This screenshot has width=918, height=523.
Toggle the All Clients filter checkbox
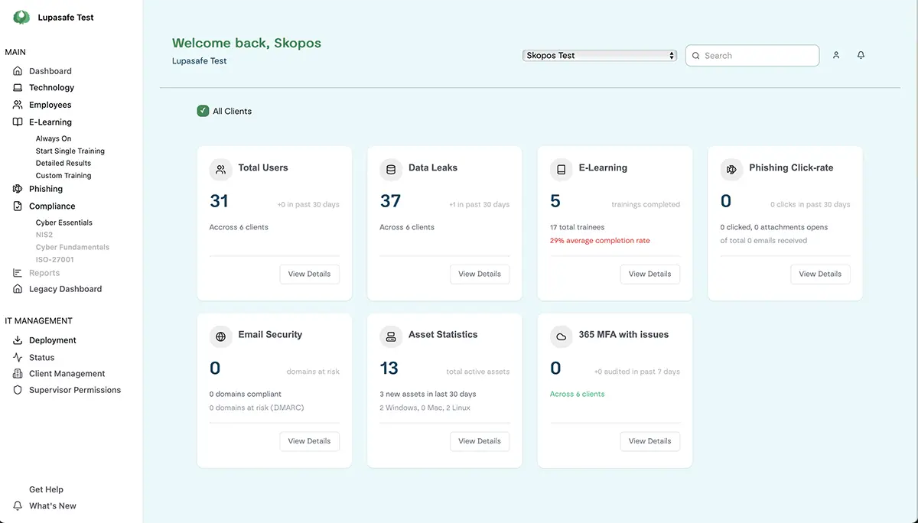(x=203, y=110)
